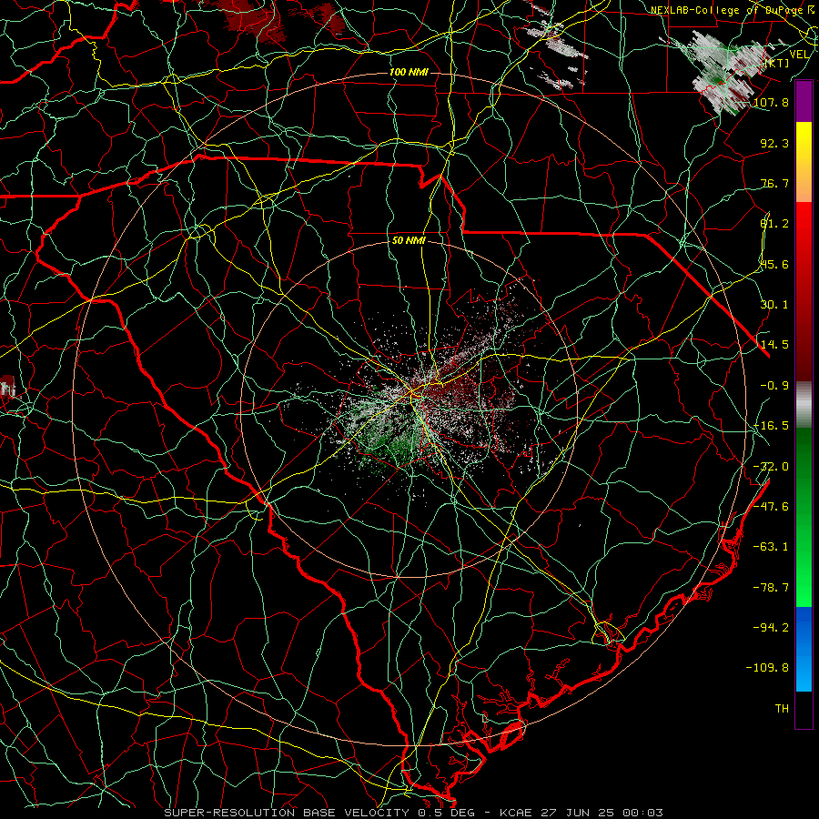The image size is (819, 819).
Task: Click the -16.5 legend value
Action: click(x=771, y=426)
